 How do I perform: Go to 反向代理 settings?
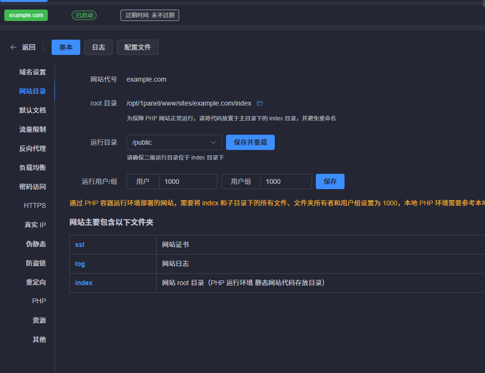coord(32,149)
